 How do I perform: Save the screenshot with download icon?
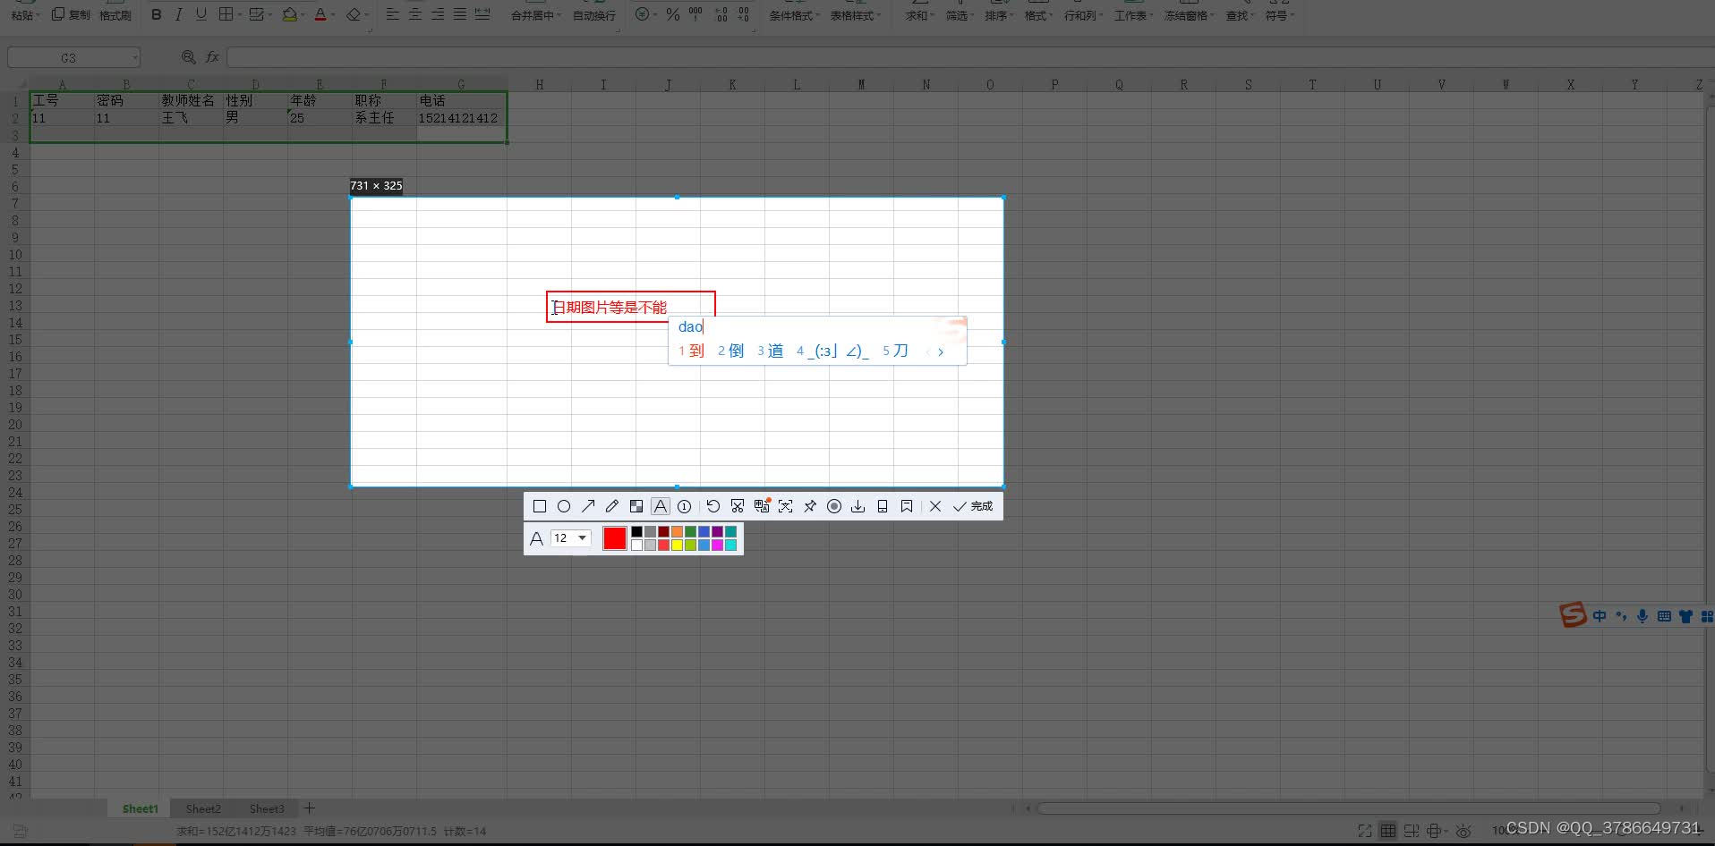click(858, 506)
